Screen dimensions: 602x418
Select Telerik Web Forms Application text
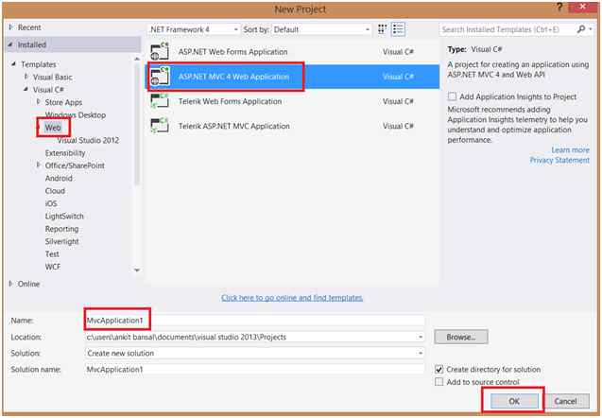(230, 101)
